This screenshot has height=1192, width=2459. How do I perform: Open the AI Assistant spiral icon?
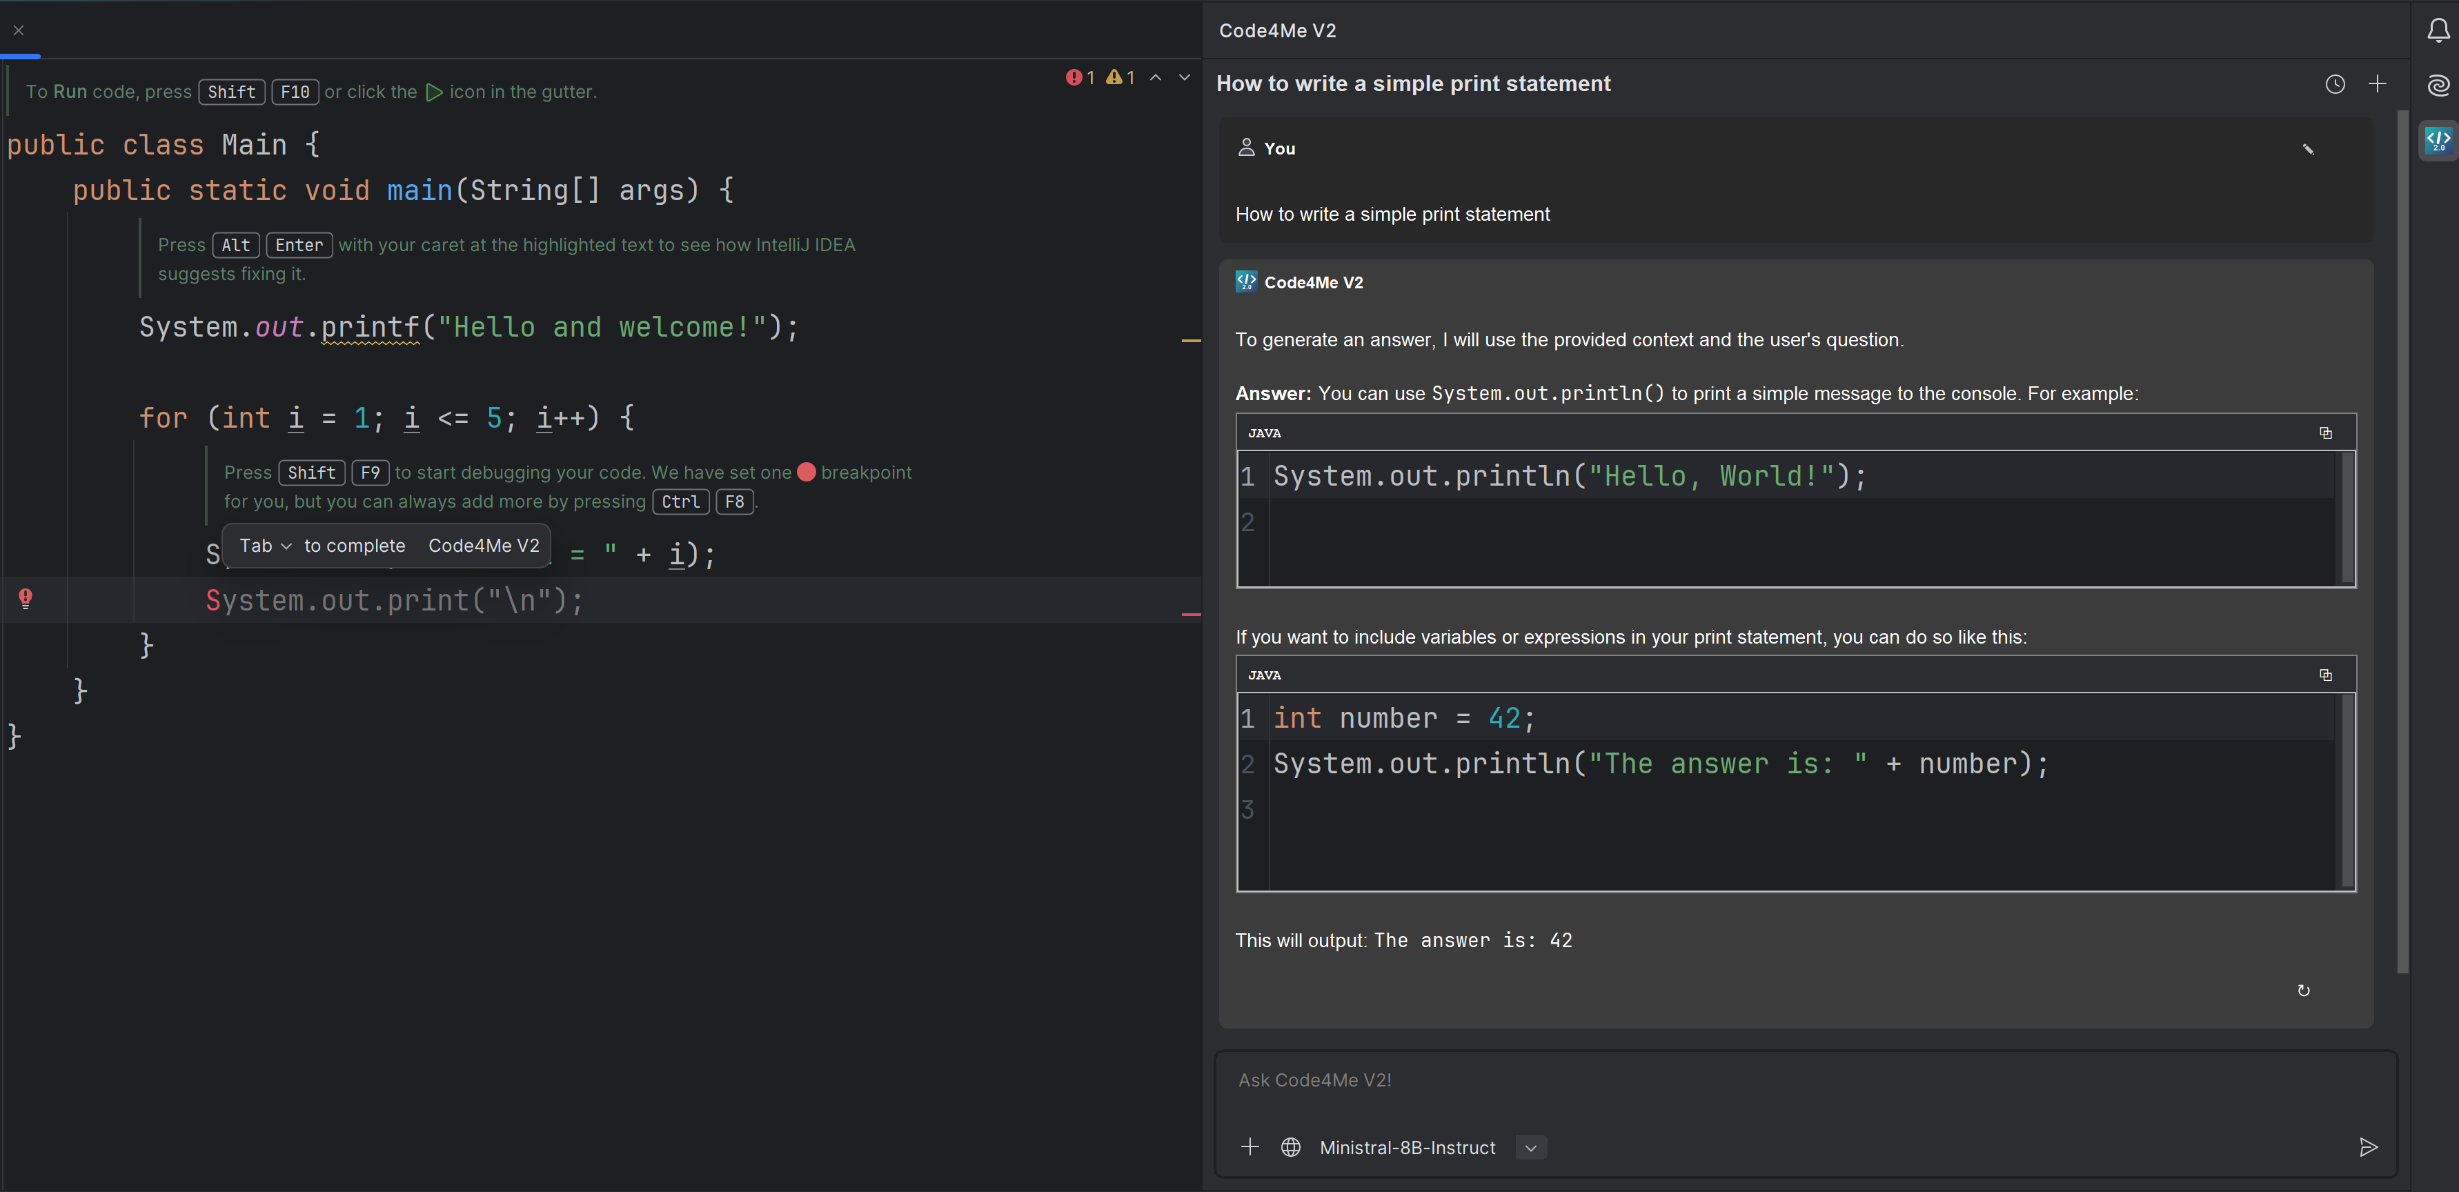[x=2438, y=86]
